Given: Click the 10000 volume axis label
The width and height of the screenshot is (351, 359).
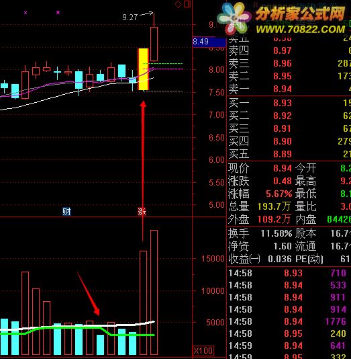Looking at the screenshot, I should click(x=213, y=291).
